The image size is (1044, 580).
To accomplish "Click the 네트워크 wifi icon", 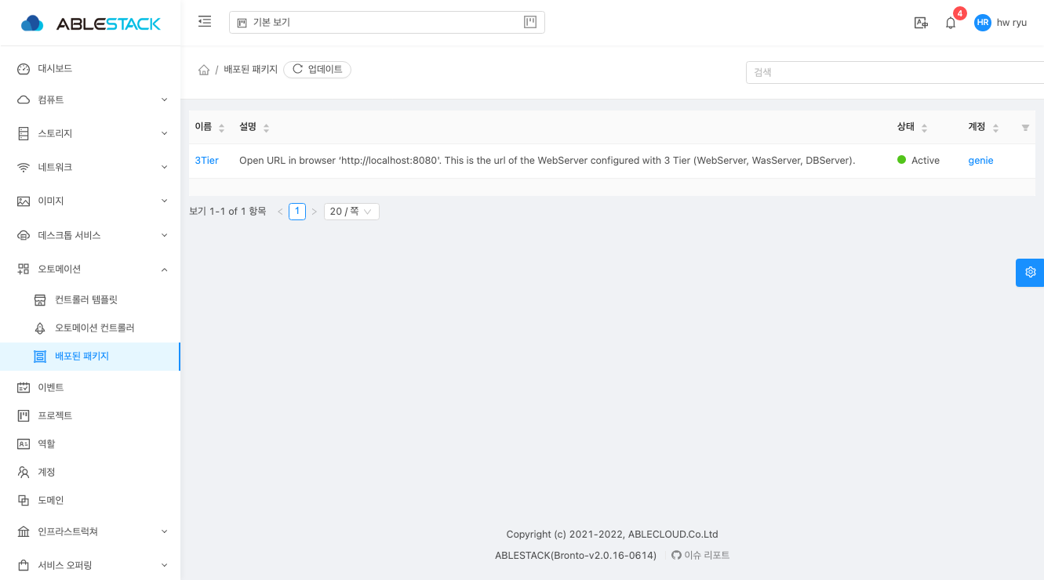I will click(x=24, y=168).
